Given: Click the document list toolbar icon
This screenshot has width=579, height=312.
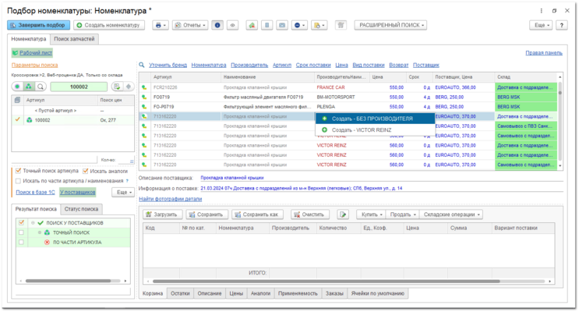Looking at the screenshot, I should [267, 25].
